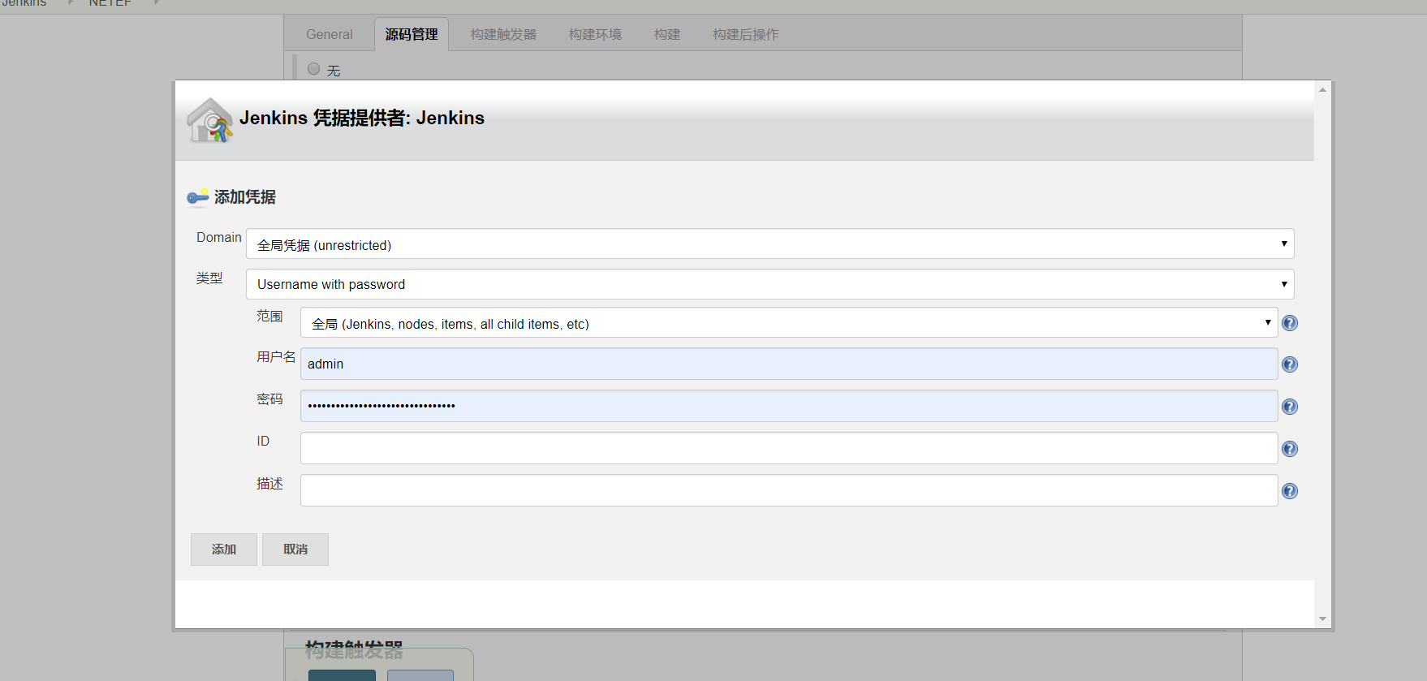
Task: Click the 添加凭据 heading text
Action: click(x=245, y=197)
